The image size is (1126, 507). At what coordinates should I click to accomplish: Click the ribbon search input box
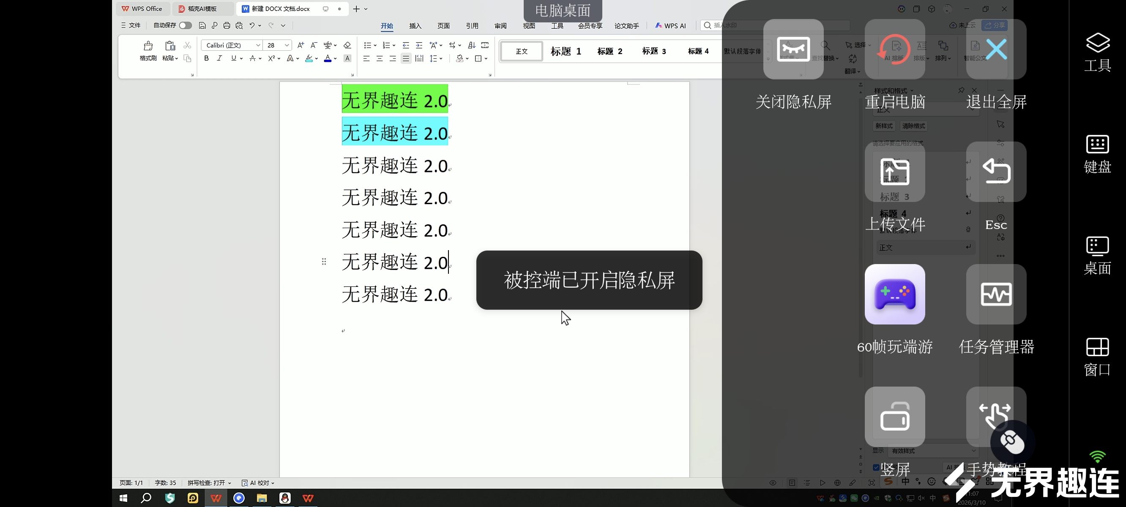[775, 25]
